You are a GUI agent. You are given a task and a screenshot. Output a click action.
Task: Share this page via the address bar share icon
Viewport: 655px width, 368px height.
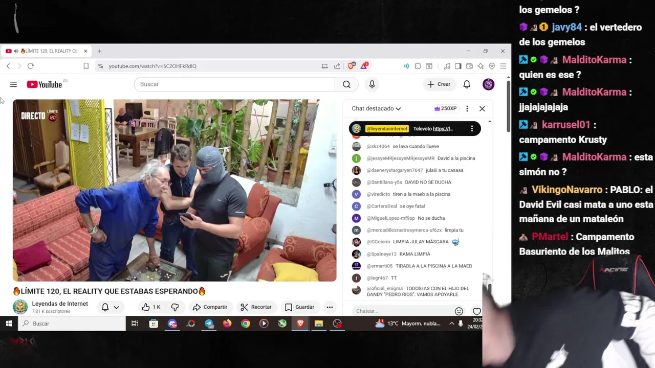point(337,66)
